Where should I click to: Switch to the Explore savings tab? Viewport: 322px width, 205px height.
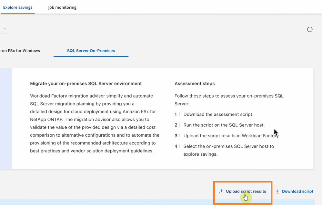tap(18, 7)
